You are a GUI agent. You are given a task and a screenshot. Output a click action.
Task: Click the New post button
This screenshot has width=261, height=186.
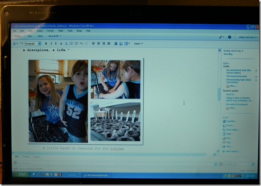pos(30,36)
